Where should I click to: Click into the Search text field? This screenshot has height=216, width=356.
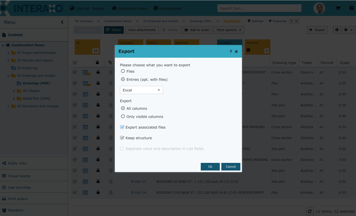255,8
